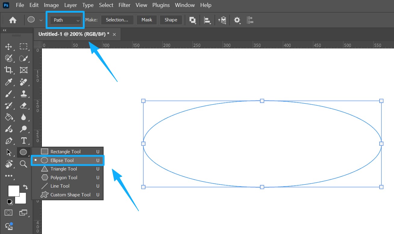
Task: Select the Eyedropper tool
Action: pyautogui.click(x=8, y=82)
